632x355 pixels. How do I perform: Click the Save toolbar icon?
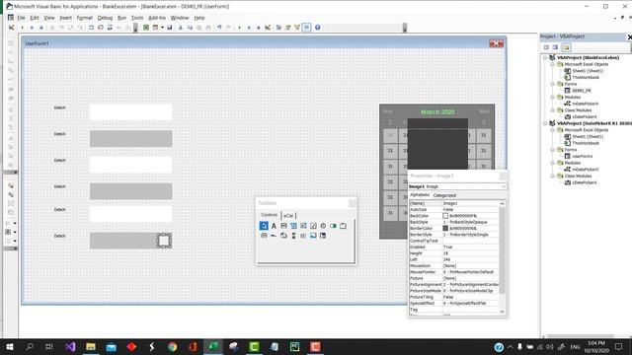click(169, 28)
